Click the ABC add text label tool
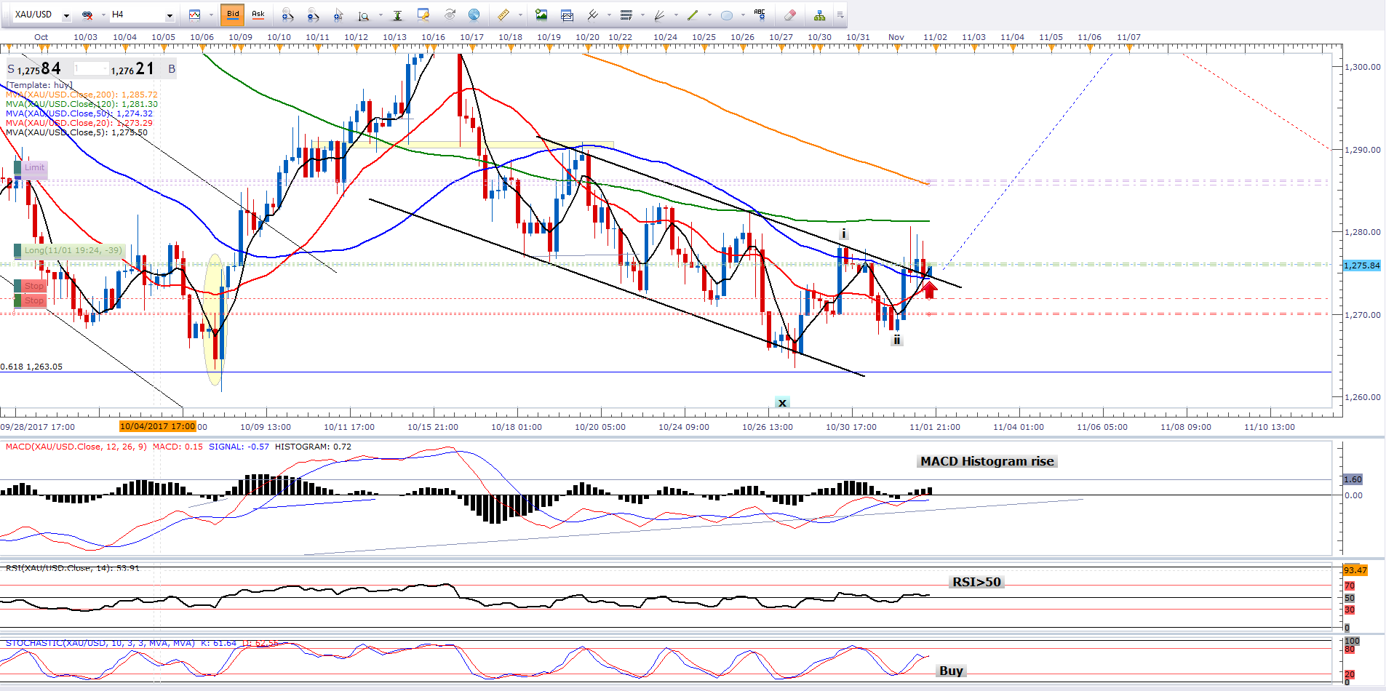The width and height of the screenshot is (1386, 691). [x=760, y=14]
